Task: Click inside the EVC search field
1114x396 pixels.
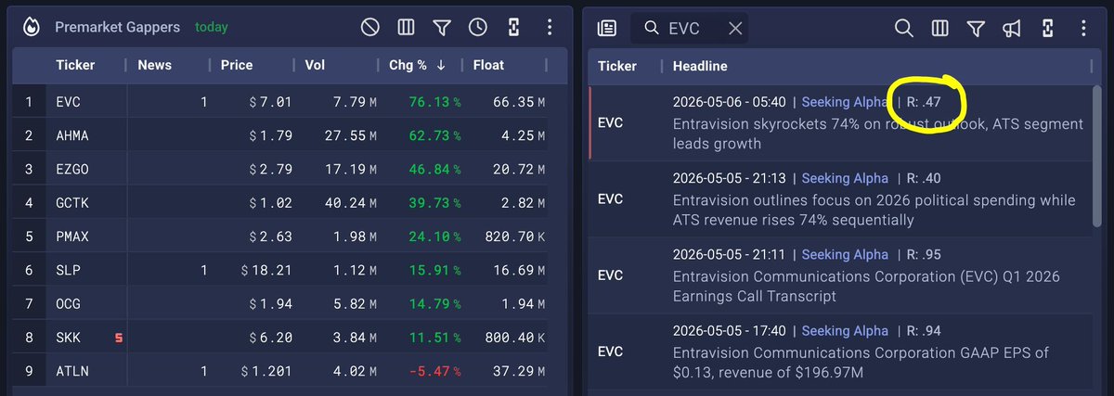Action: [689, 29]
